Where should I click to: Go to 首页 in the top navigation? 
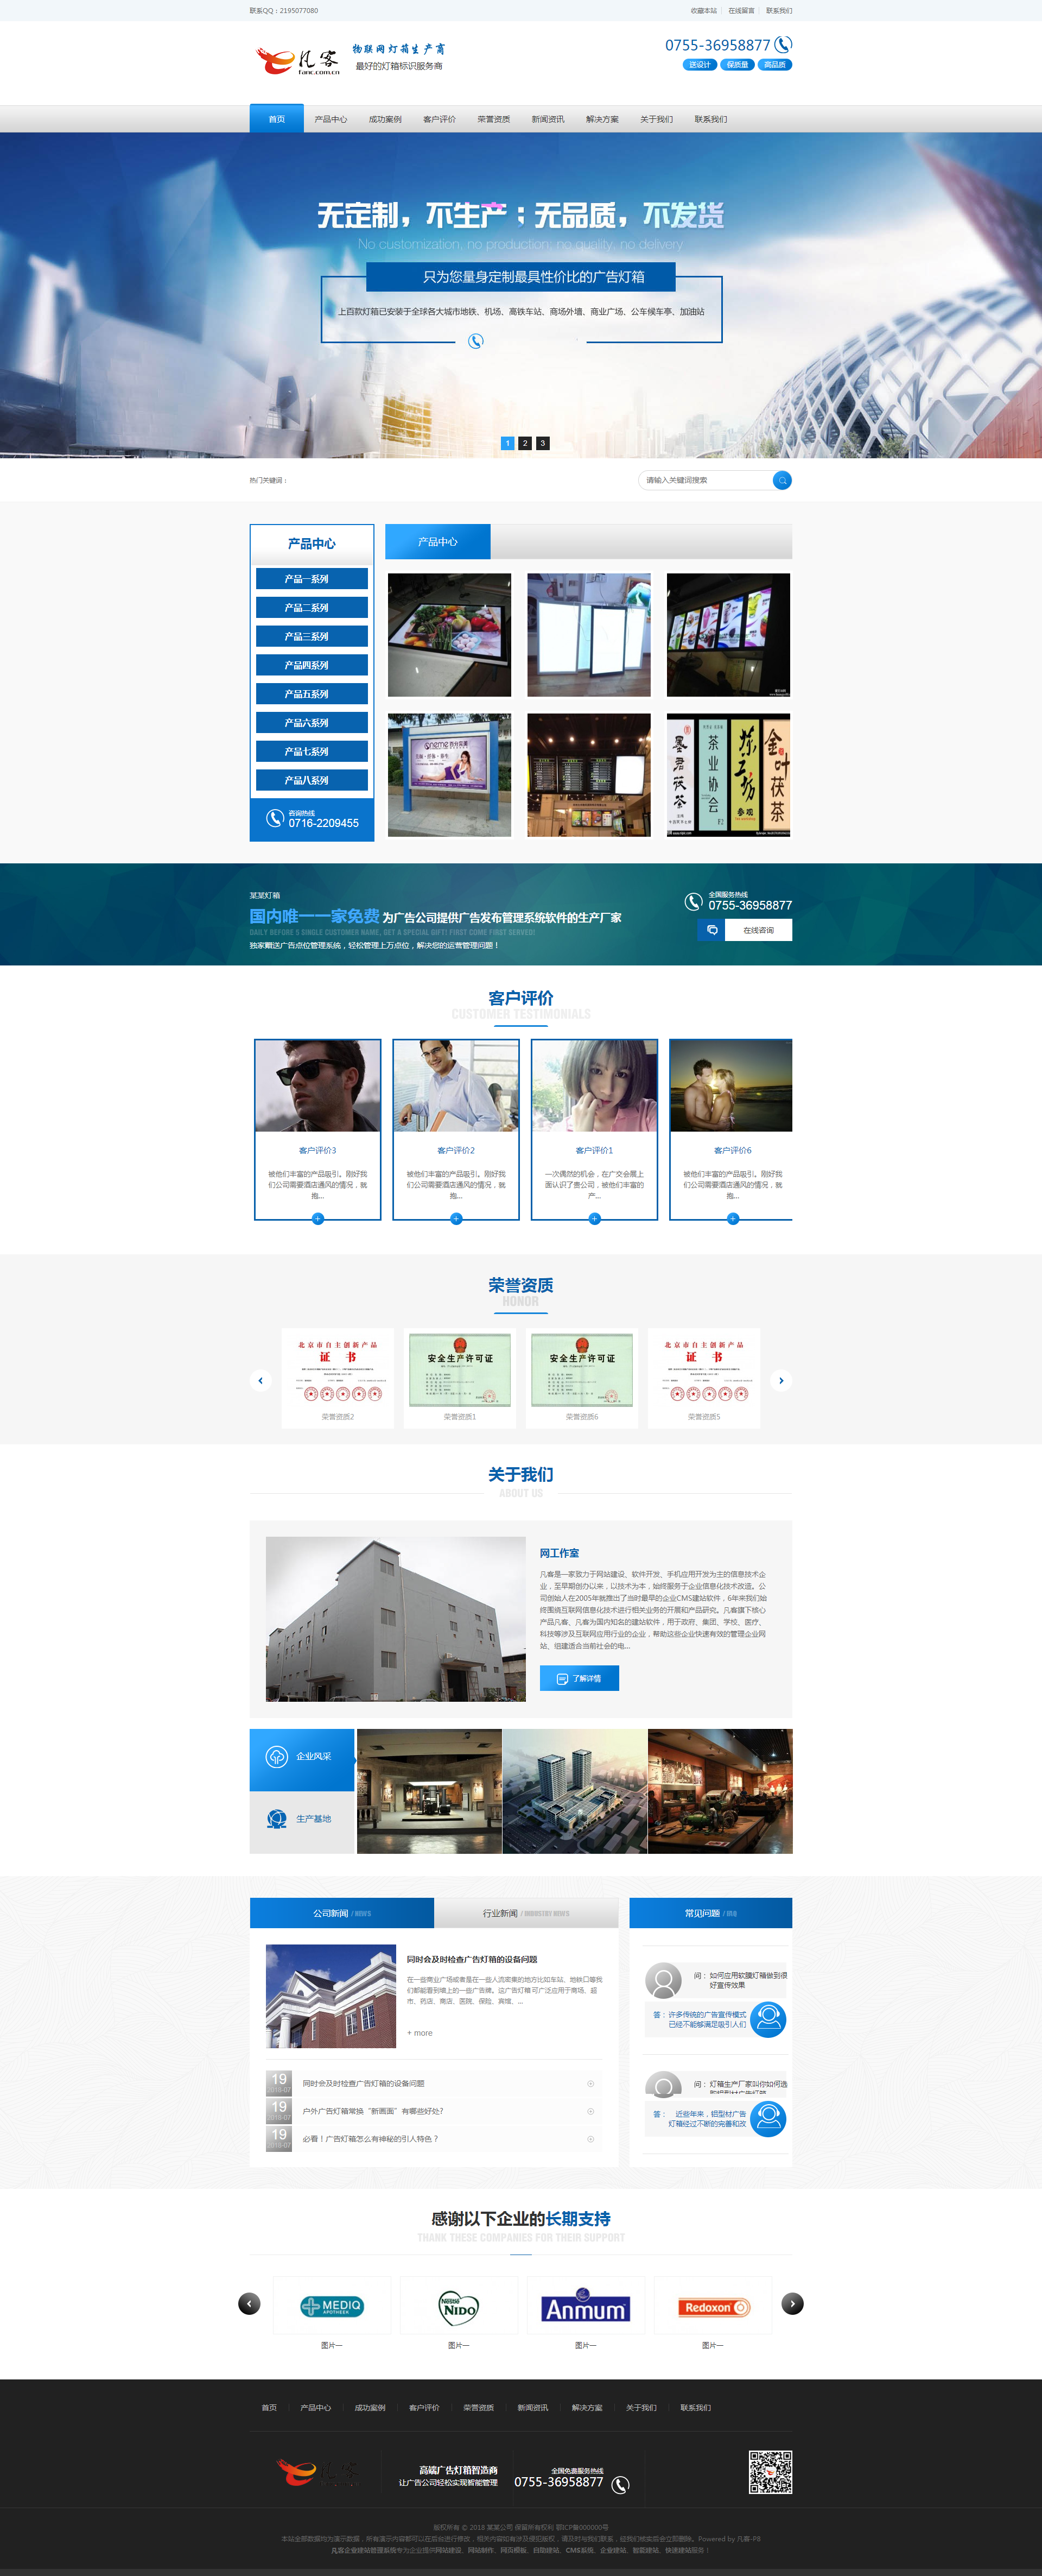[x=277, y=119]
